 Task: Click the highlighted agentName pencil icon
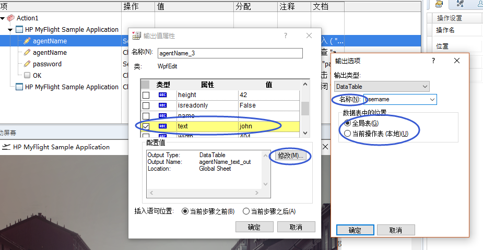(27, 41)
